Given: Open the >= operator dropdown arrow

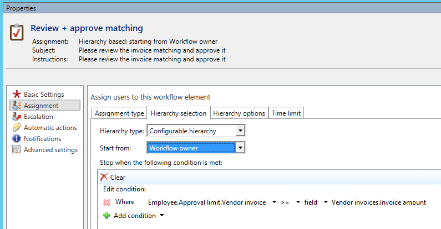Looking at the screenshot, I should pyautogui.click(x=298, y=202).
